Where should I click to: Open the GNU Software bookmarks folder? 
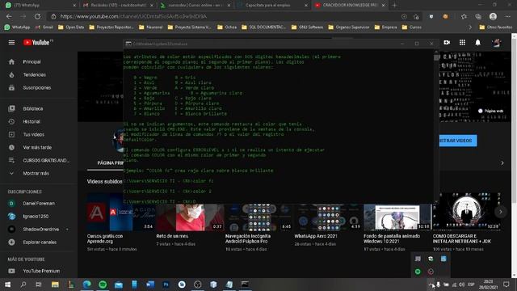(x=307, y=27)
